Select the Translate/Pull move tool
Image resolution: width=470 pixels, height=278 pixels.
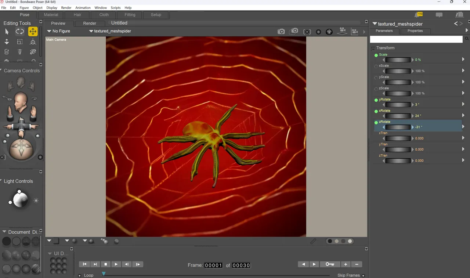click(33, 32)
